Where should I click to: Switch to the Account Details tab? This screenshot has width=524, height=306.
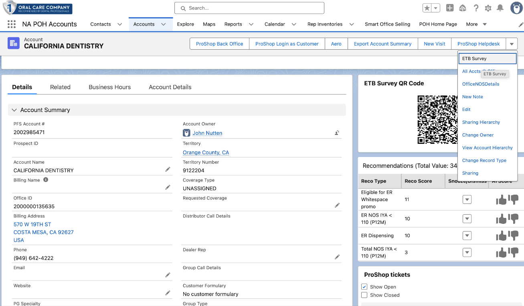point(170,87)
